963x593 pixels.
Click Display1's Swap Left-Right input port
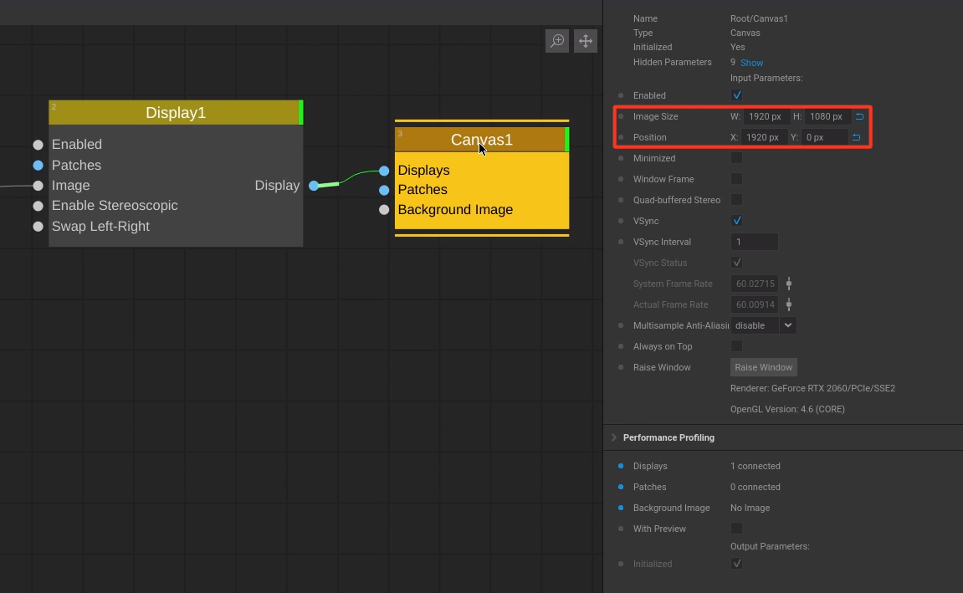[38, 227]
